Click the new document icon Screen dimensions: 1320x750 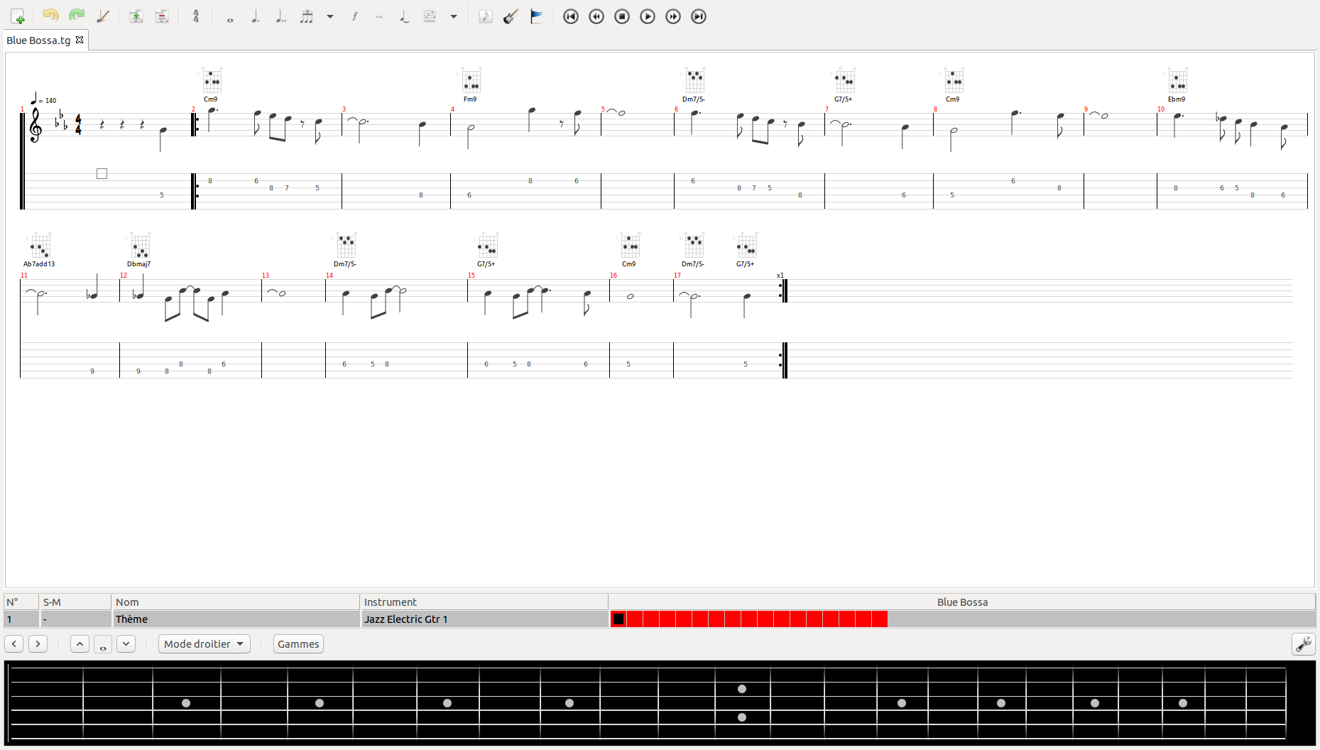click(18, 16)
